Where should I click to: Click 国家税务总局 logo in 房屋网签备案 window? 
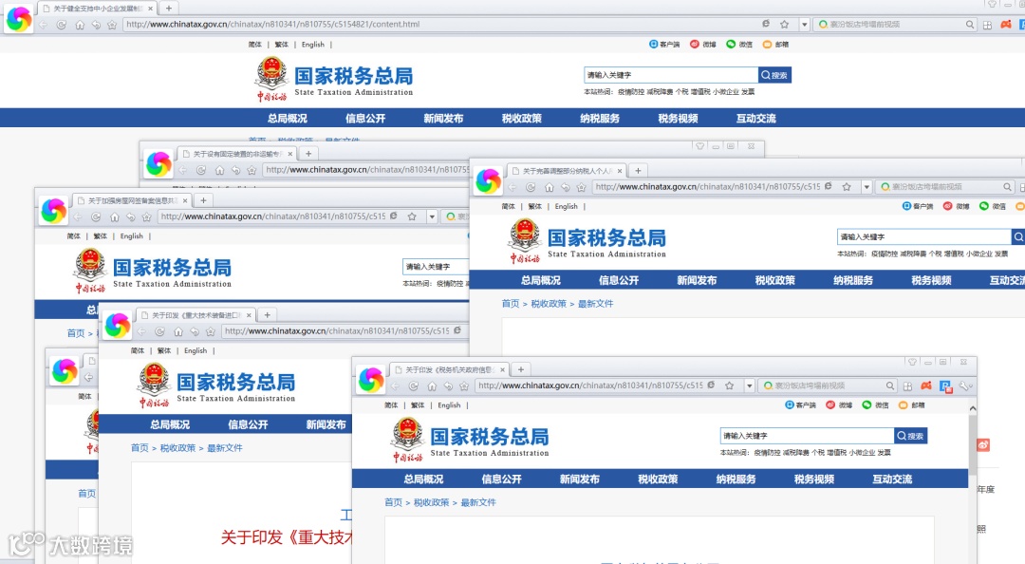click(152, 271)
